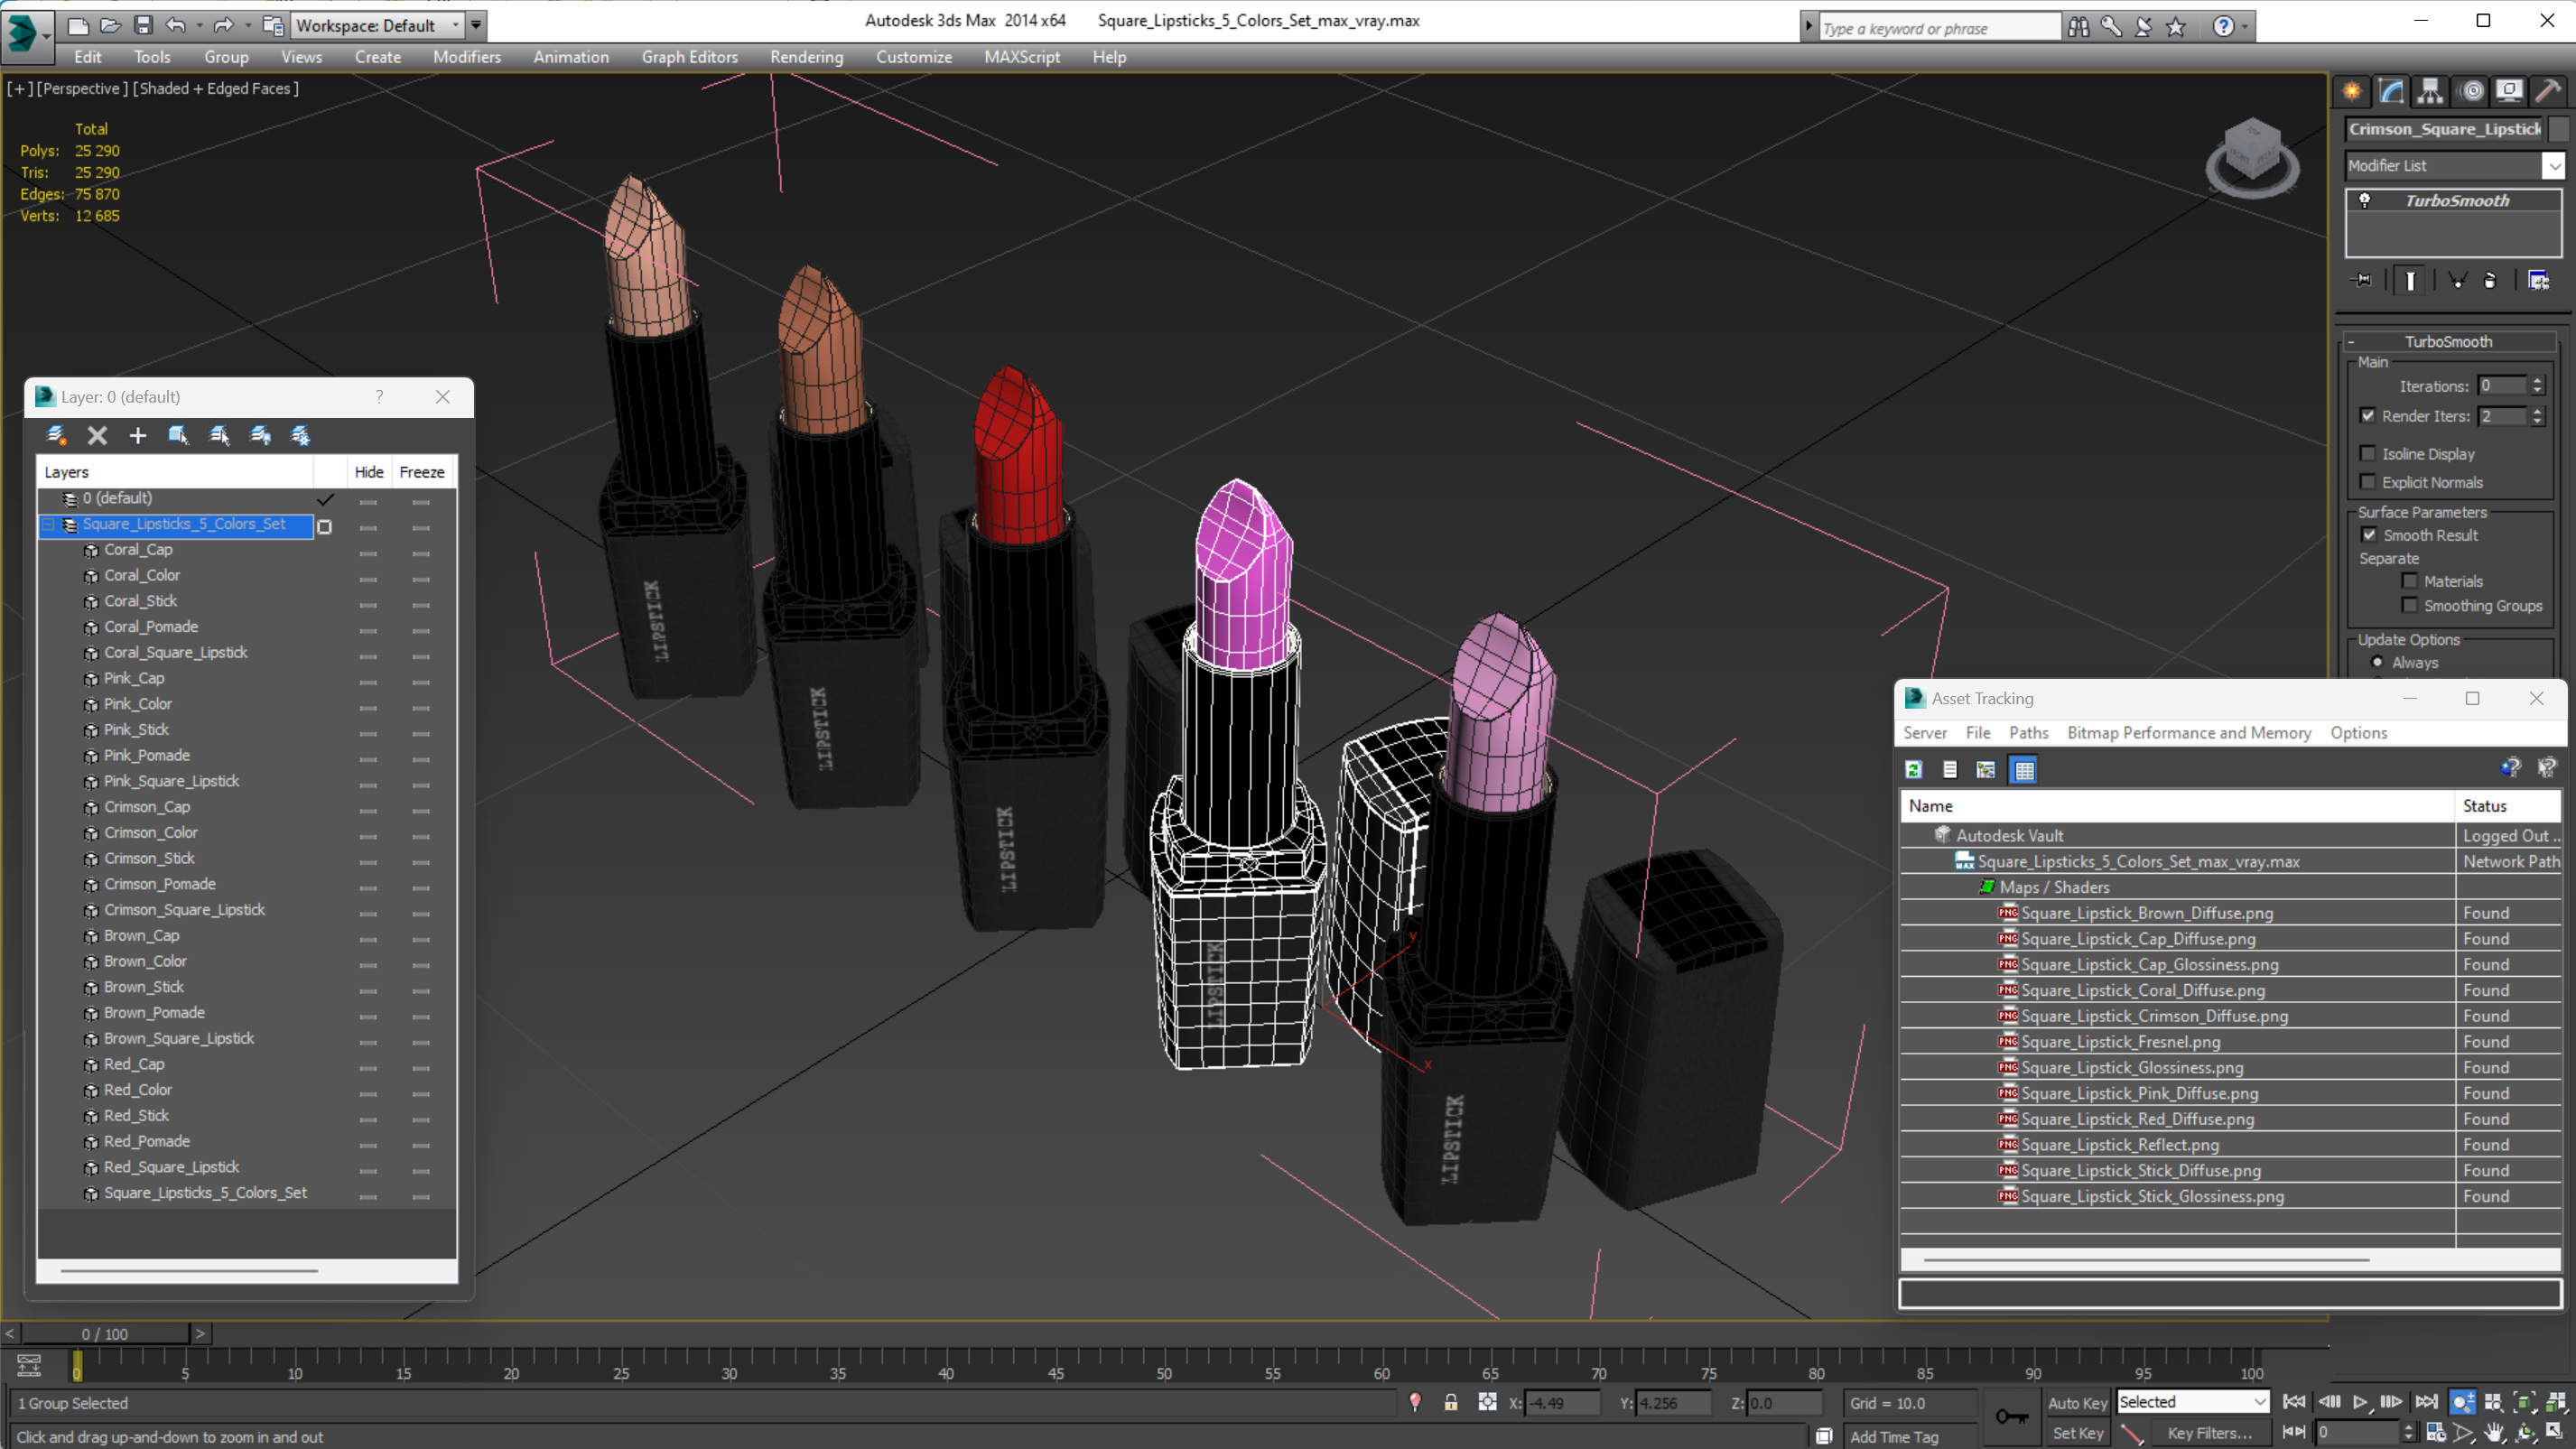Image resolution: width=2576 pixels, height=1449 pixels.
Task: Click Delete Layer X icon in Layer dialog
Action: coord(97,435)
